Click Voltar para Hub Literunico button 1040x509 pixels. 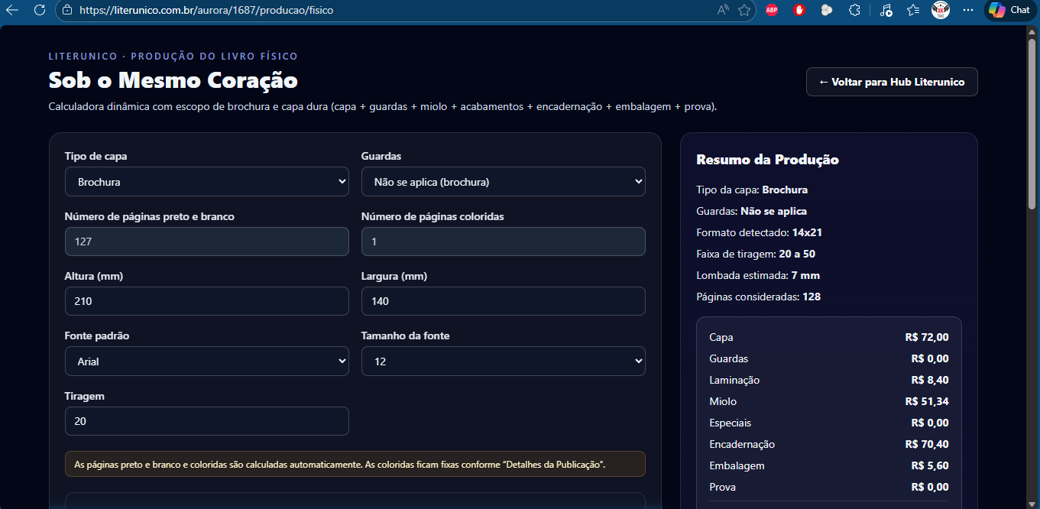tap(891, 82)
